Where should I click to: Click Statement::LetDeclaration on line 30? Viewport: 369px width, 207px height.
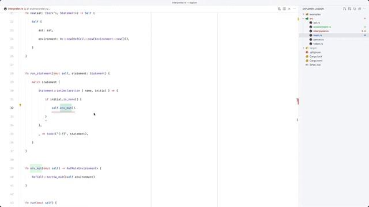coord(59,91)
